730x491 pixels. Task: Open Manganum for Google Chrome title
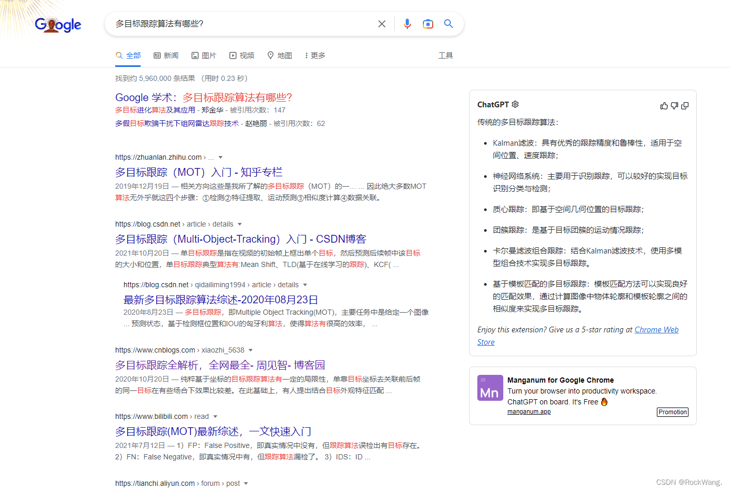pos(560,380)
